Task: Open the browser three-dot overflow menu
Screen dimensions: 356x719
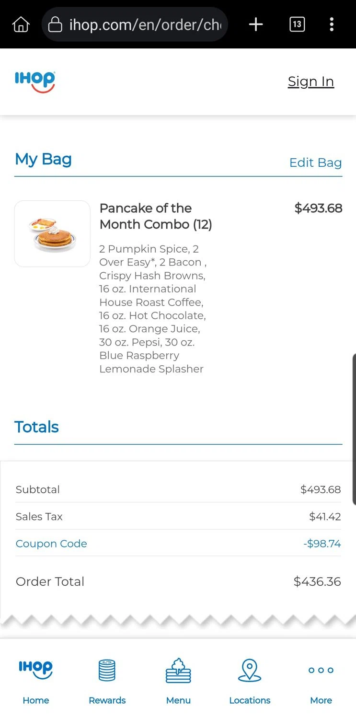Action: (x=332, y=24)
